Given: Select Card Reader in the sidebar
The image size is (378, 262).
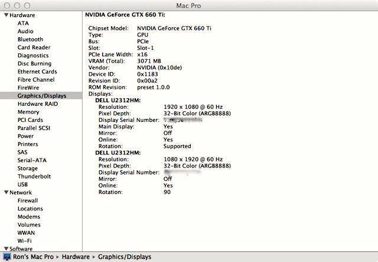Looking at the screenshot, I should (x=34, y=47).
